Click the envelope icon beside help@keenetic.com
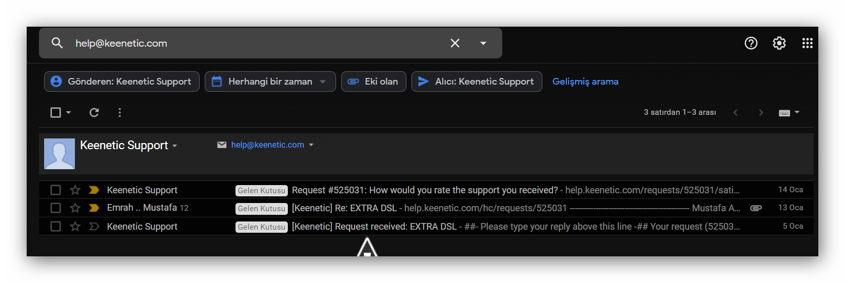 click(x=222, y=145)
